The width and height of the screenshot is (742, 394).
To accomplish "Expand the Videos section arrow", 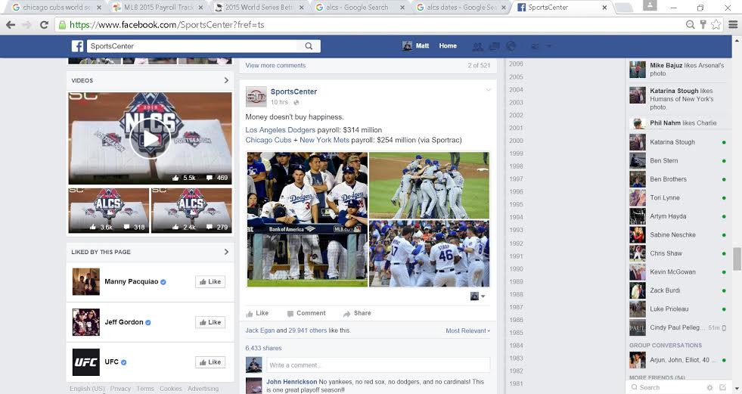I will (x=226, y=80).
